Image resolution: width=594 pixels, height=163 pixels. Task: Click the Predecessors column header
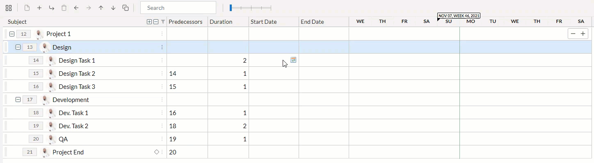(185, 22)
